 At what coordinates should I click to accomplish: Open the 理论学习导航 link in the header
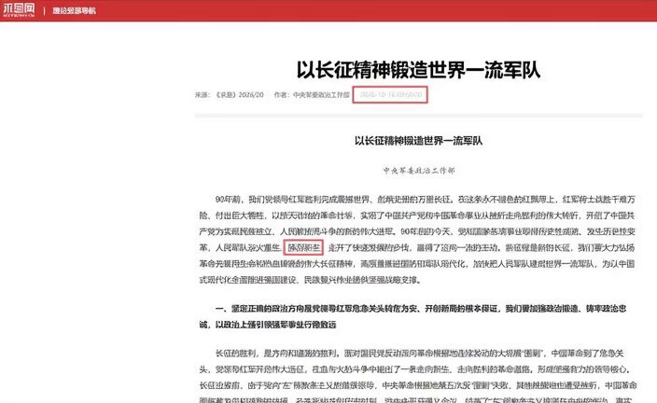click(x=74, y=10)
